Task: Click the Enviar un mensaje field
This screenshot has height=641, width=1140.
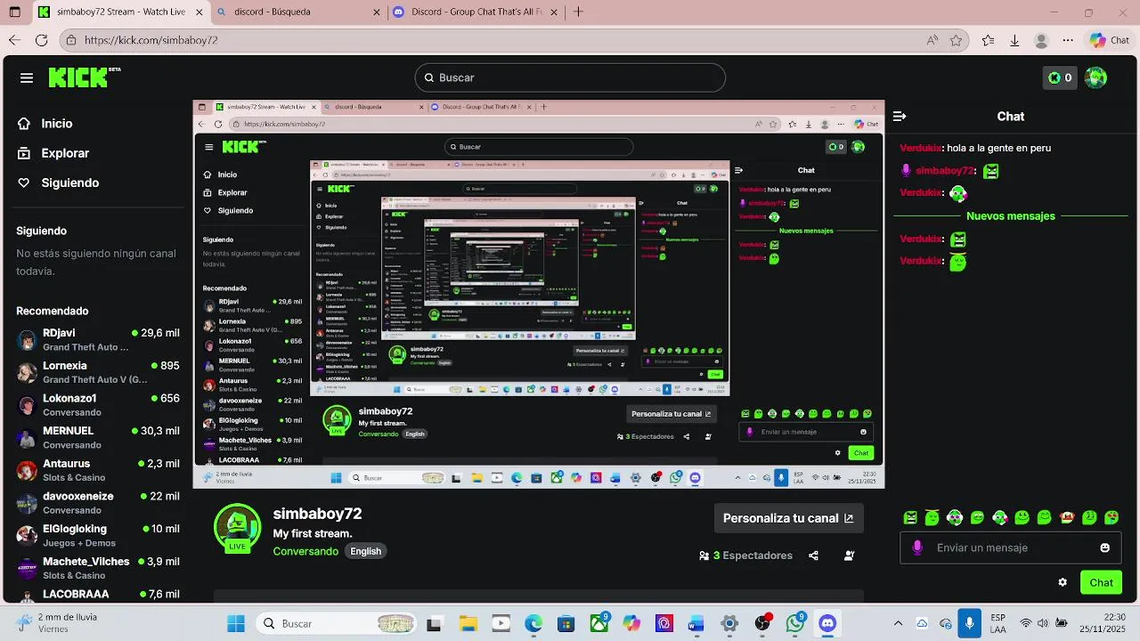Action: pos(1012,548)
